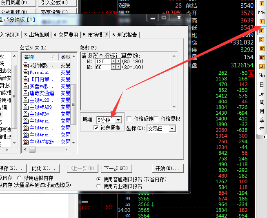The image size is (267, 218).
Task: Select formula icon for Formula1 row
Action: click(x=26, y=72)
